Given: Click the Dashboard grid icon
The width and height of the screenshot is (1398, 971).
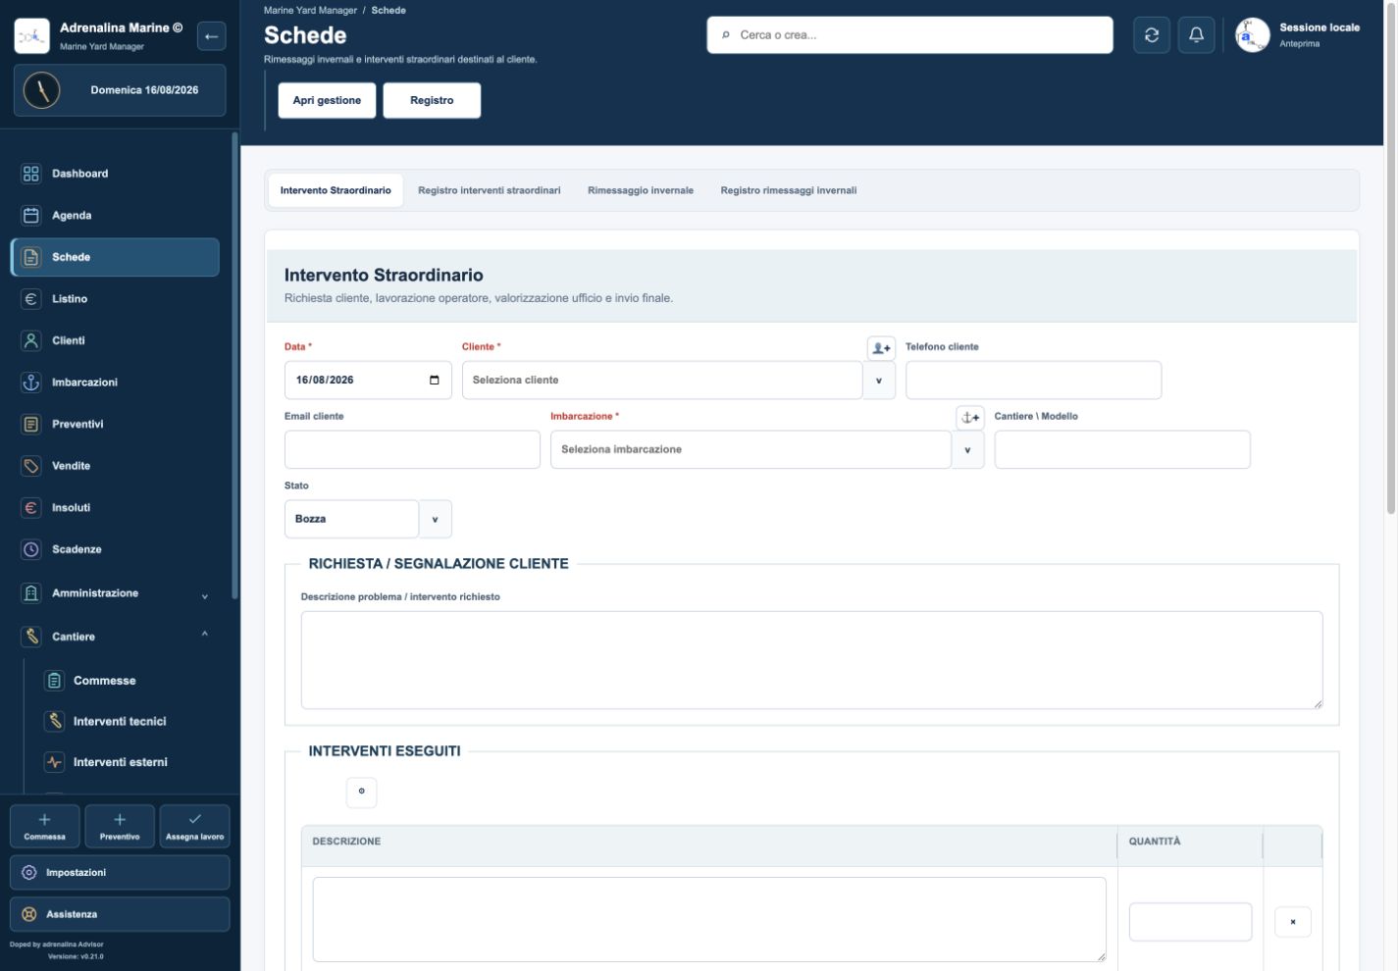Looking at the screenshot, I should 31,174.
